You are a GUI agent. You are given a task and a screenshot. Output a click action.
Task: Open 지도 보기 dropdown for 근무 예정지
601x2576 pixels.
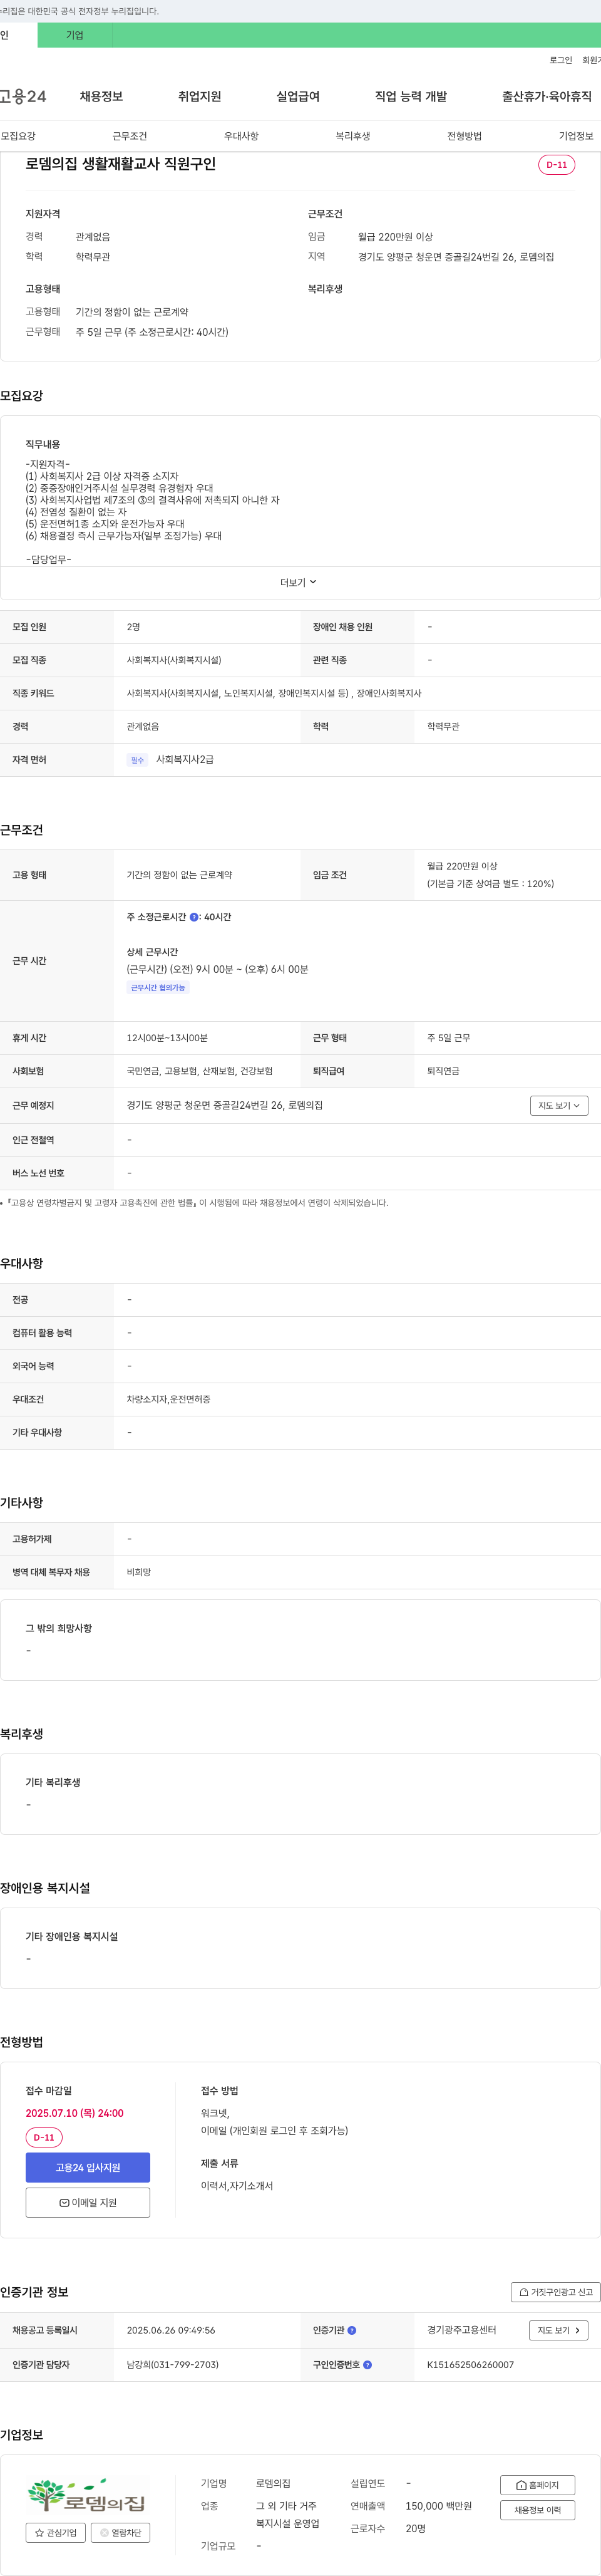pos(559,1105)
